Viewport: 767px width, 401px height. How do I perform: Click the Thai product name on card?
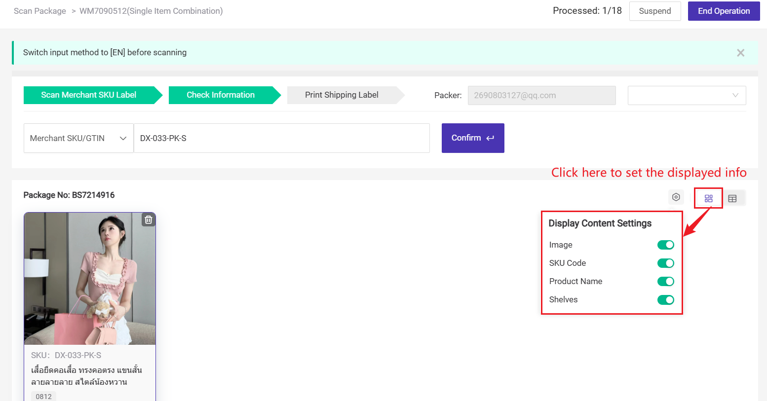click(x=86, y=376)
